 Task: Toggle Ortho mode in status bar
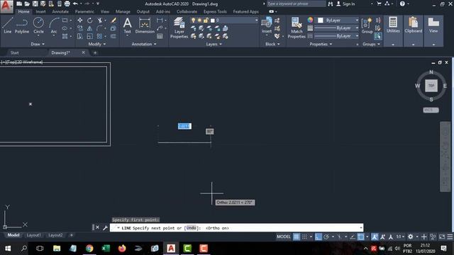(x=319, y=237)
